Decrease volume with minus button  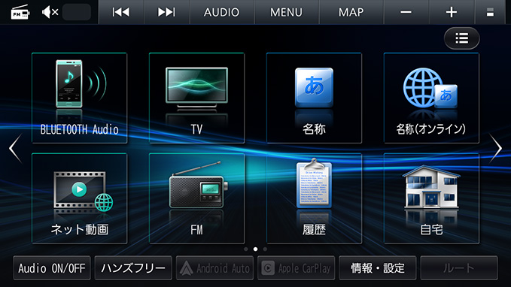pos(406,12)
